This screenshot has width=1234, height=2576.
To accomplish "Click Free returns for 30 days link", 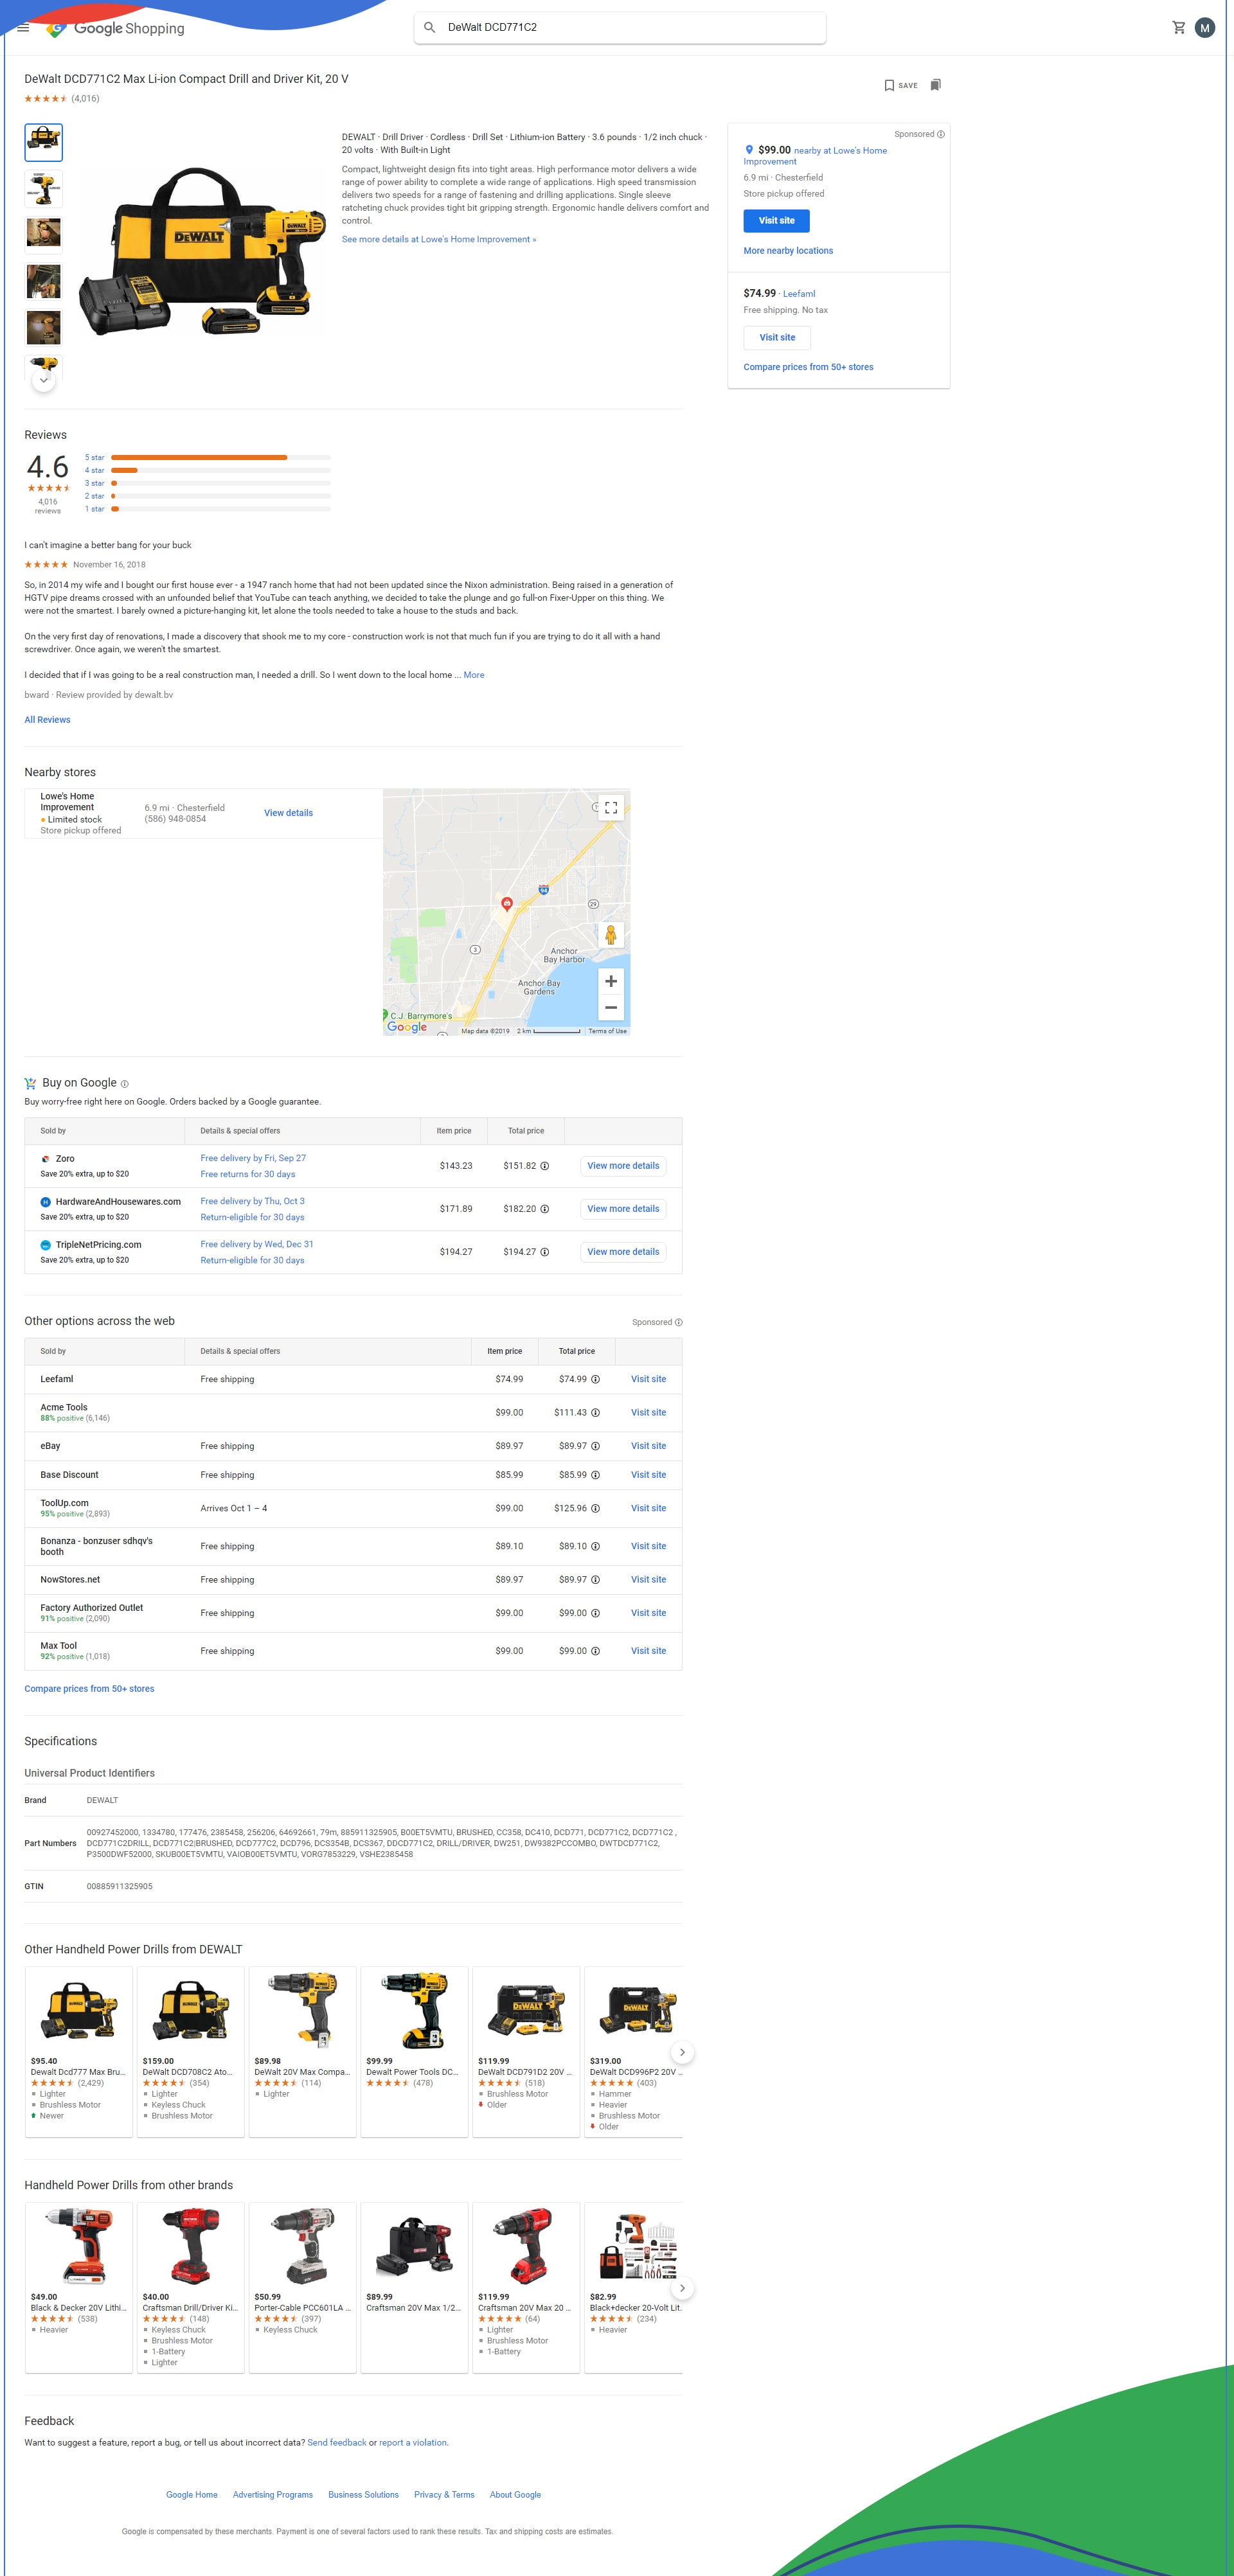I will 248,1175.
